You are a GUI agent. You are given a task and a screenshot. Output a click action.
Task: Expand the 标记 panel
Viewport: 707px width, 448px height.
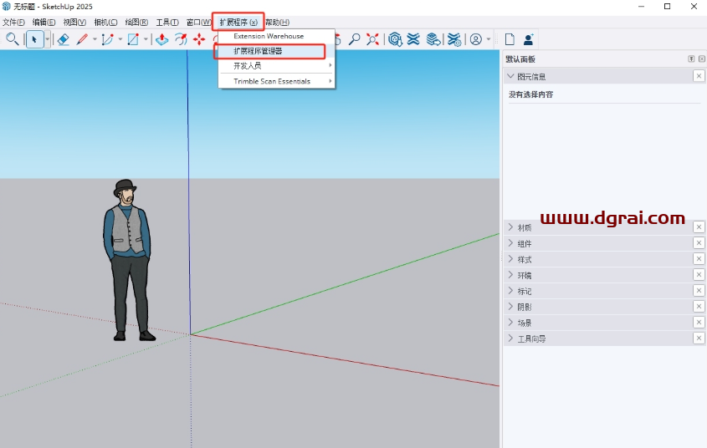pyautogui.click(x=510, y=290)
